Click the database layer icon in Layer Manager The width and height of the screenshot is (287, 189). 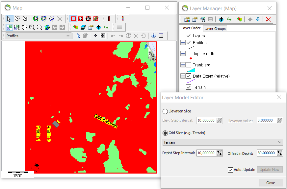tap(202, 19)
